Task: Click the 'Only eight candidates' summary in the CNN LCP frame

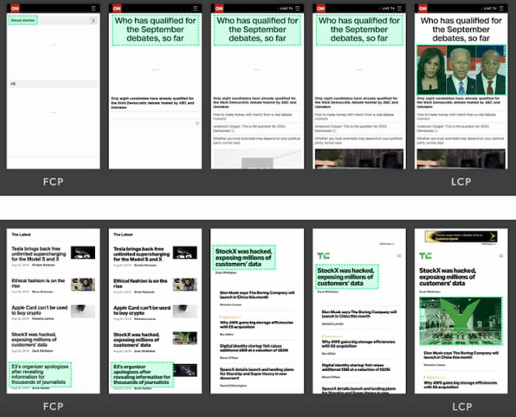Action: click(459, 102)
